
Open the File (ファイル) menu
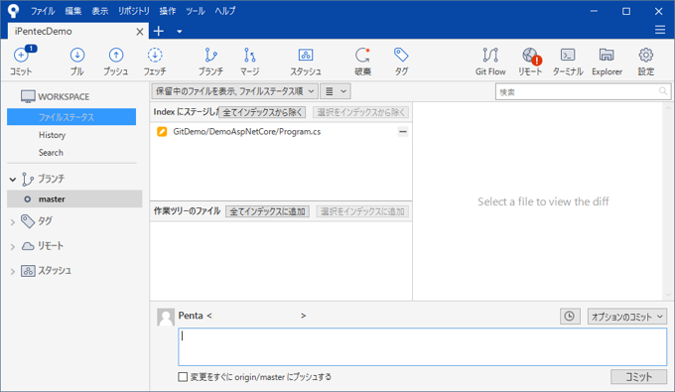(42, 11)
